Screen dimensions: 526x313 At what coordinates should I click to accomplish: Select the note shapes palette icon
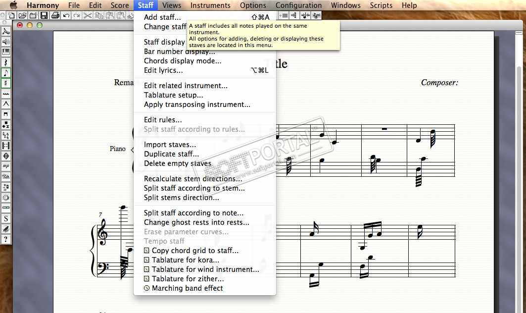point(6,125)
